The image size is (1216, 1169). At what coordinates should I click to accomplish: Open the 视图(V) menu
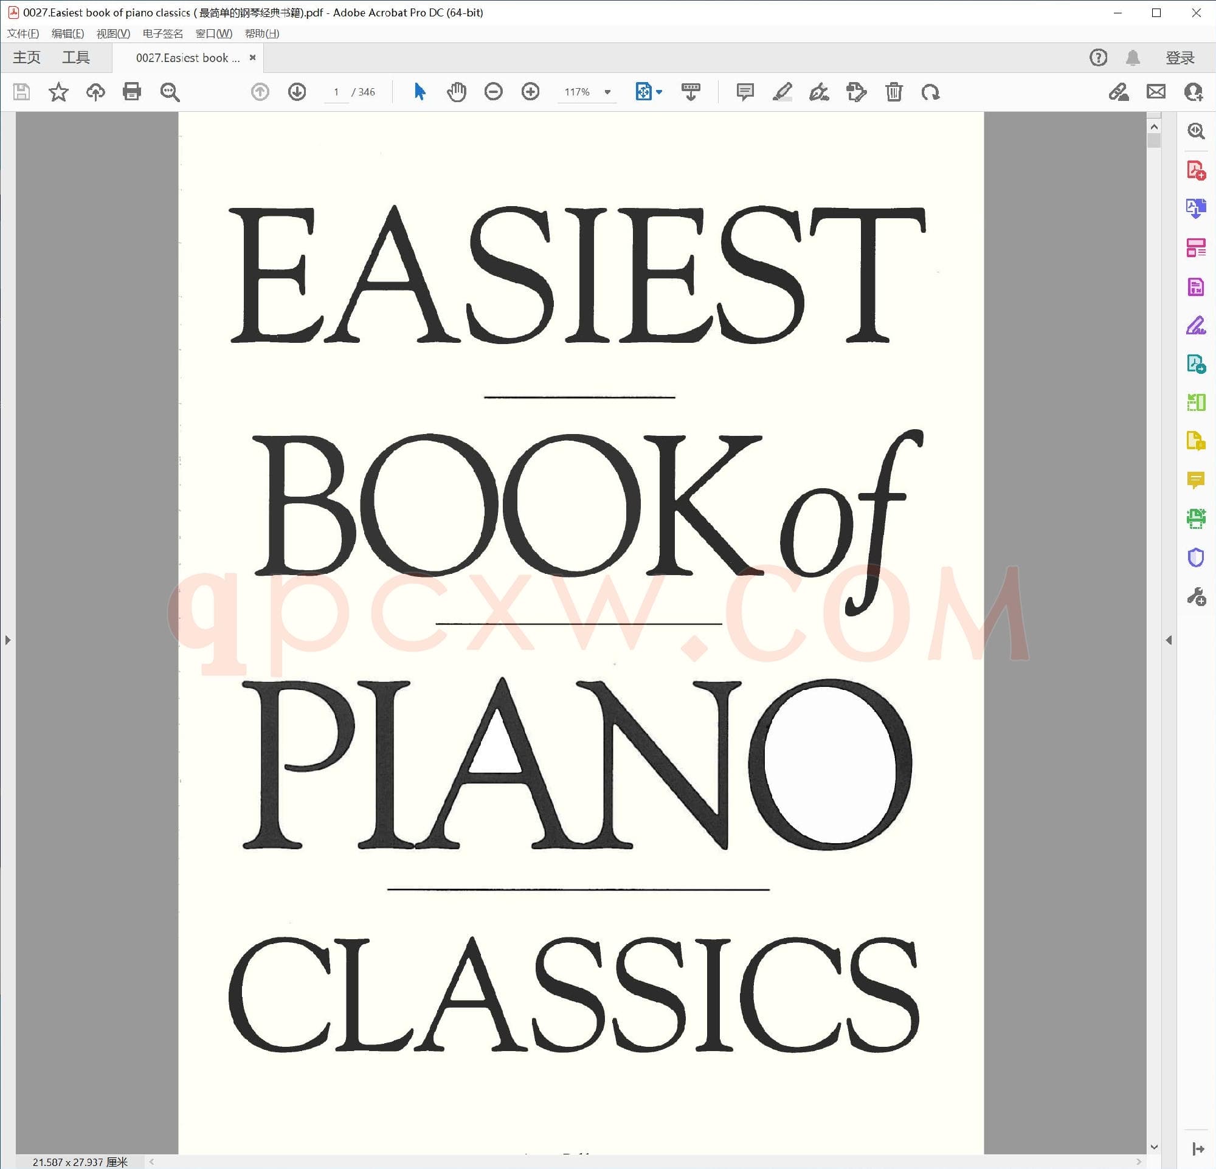point(113,33)
